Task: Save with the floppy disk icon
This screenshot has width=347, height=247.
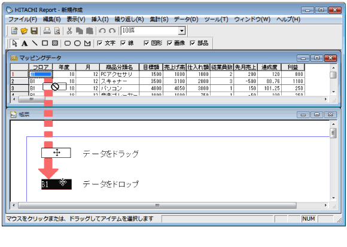Action: point(34,31)
